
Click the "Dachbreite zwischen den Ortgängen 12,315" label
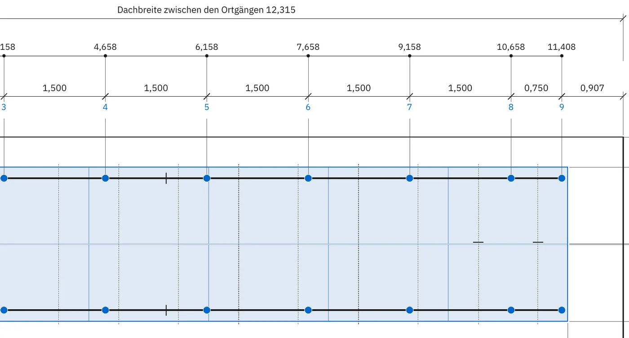[x=206, y=10]
